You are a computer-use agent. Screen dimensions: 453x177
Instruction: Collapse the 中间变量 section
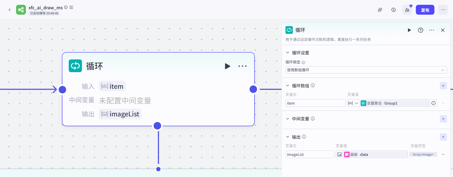click(x=287, y=119)
